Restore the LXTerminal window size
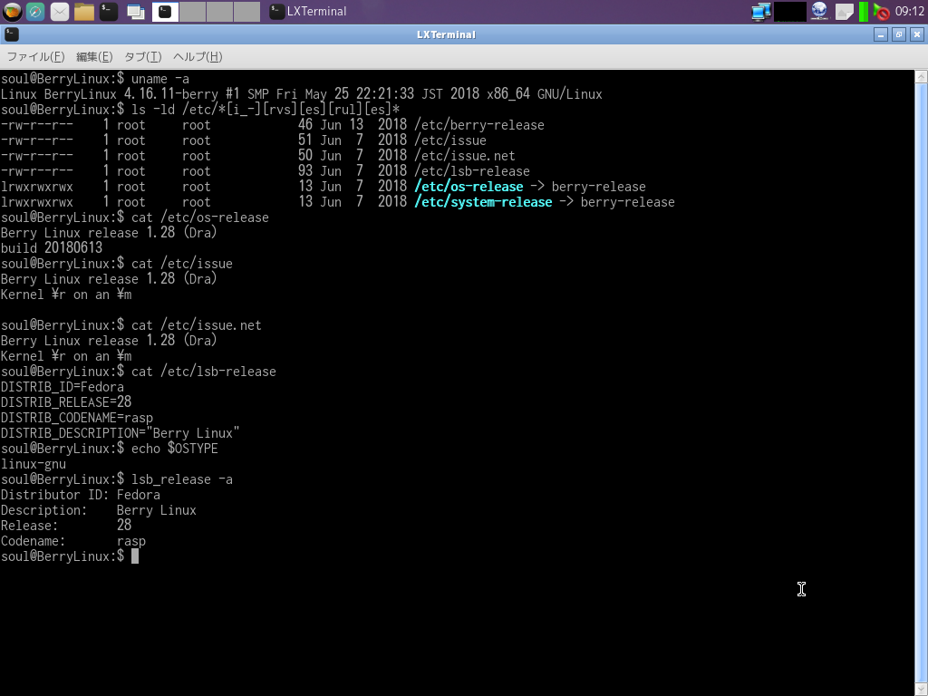 coord(898,34)
